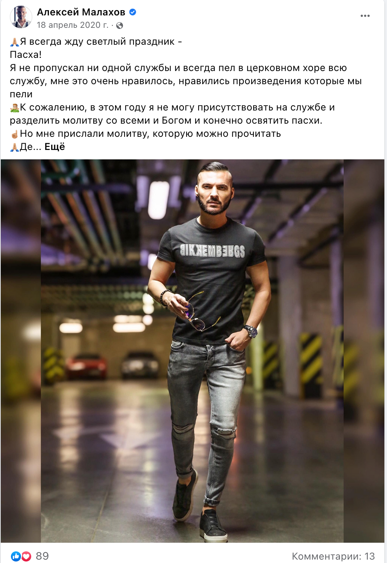Open 'Комментарии: 13' comments list
This screenshot has height=563, width=387.
(333, 556)
